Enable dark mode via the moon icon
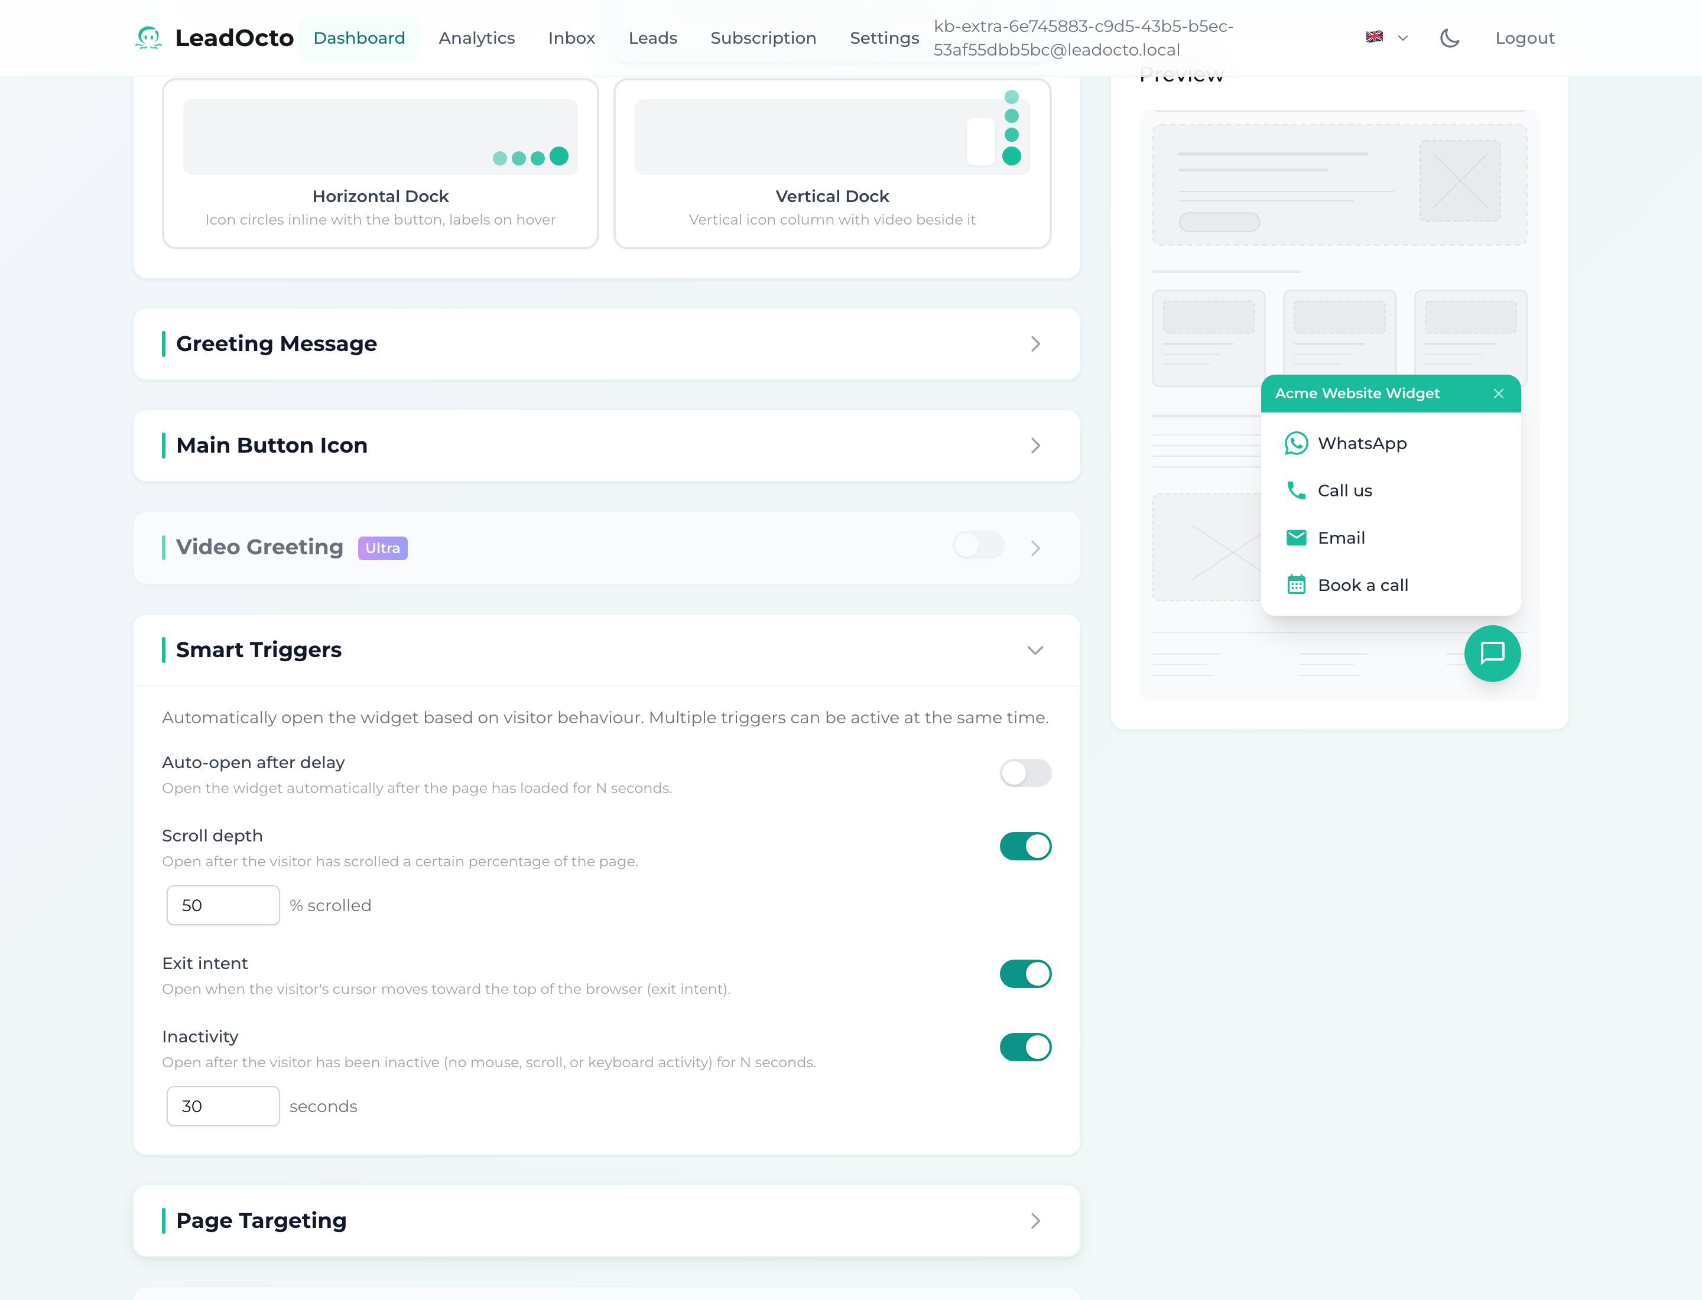This screenshot has width=1702, height=1300. pos(1450,38)
